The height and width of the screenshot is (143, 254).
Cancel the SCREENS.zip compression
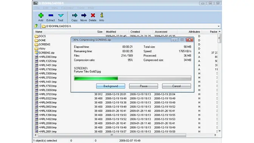[x=177, y=86]
